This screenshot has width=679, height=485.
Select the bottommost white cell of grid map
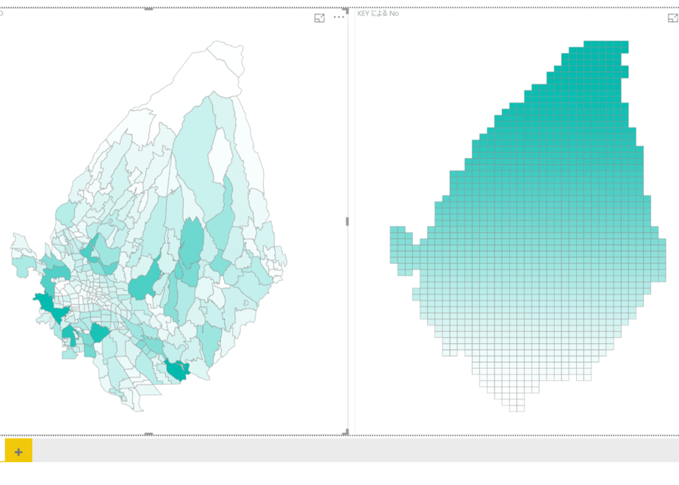coord(517,409)
